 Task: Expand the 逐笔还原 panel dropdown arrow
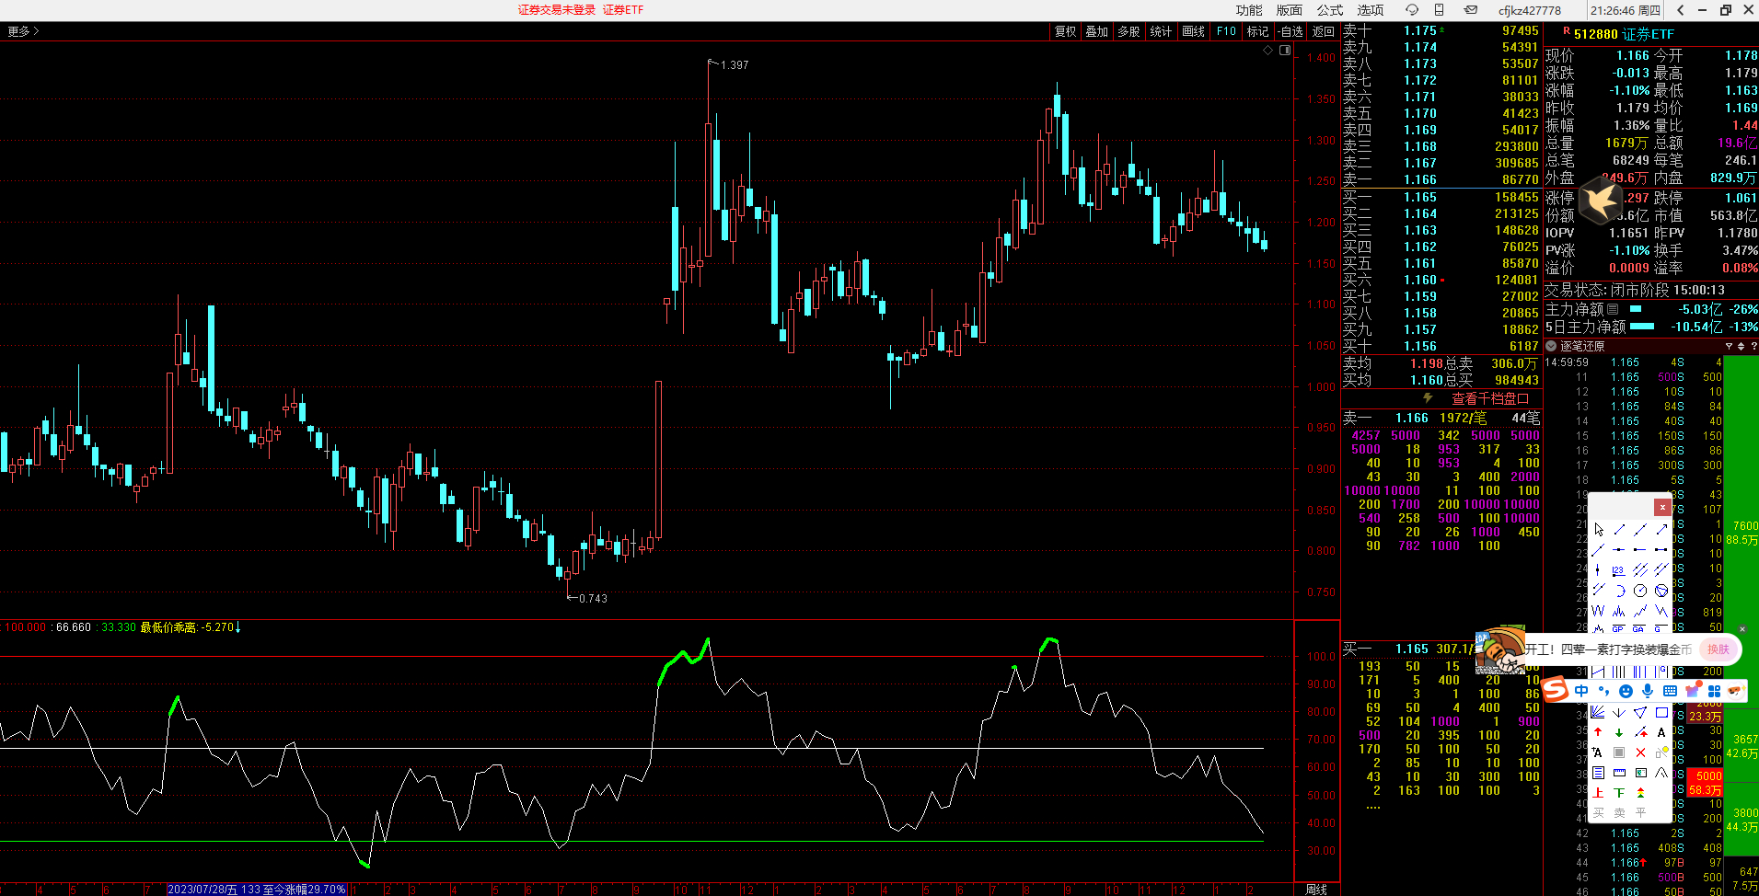coord(1551,347)
